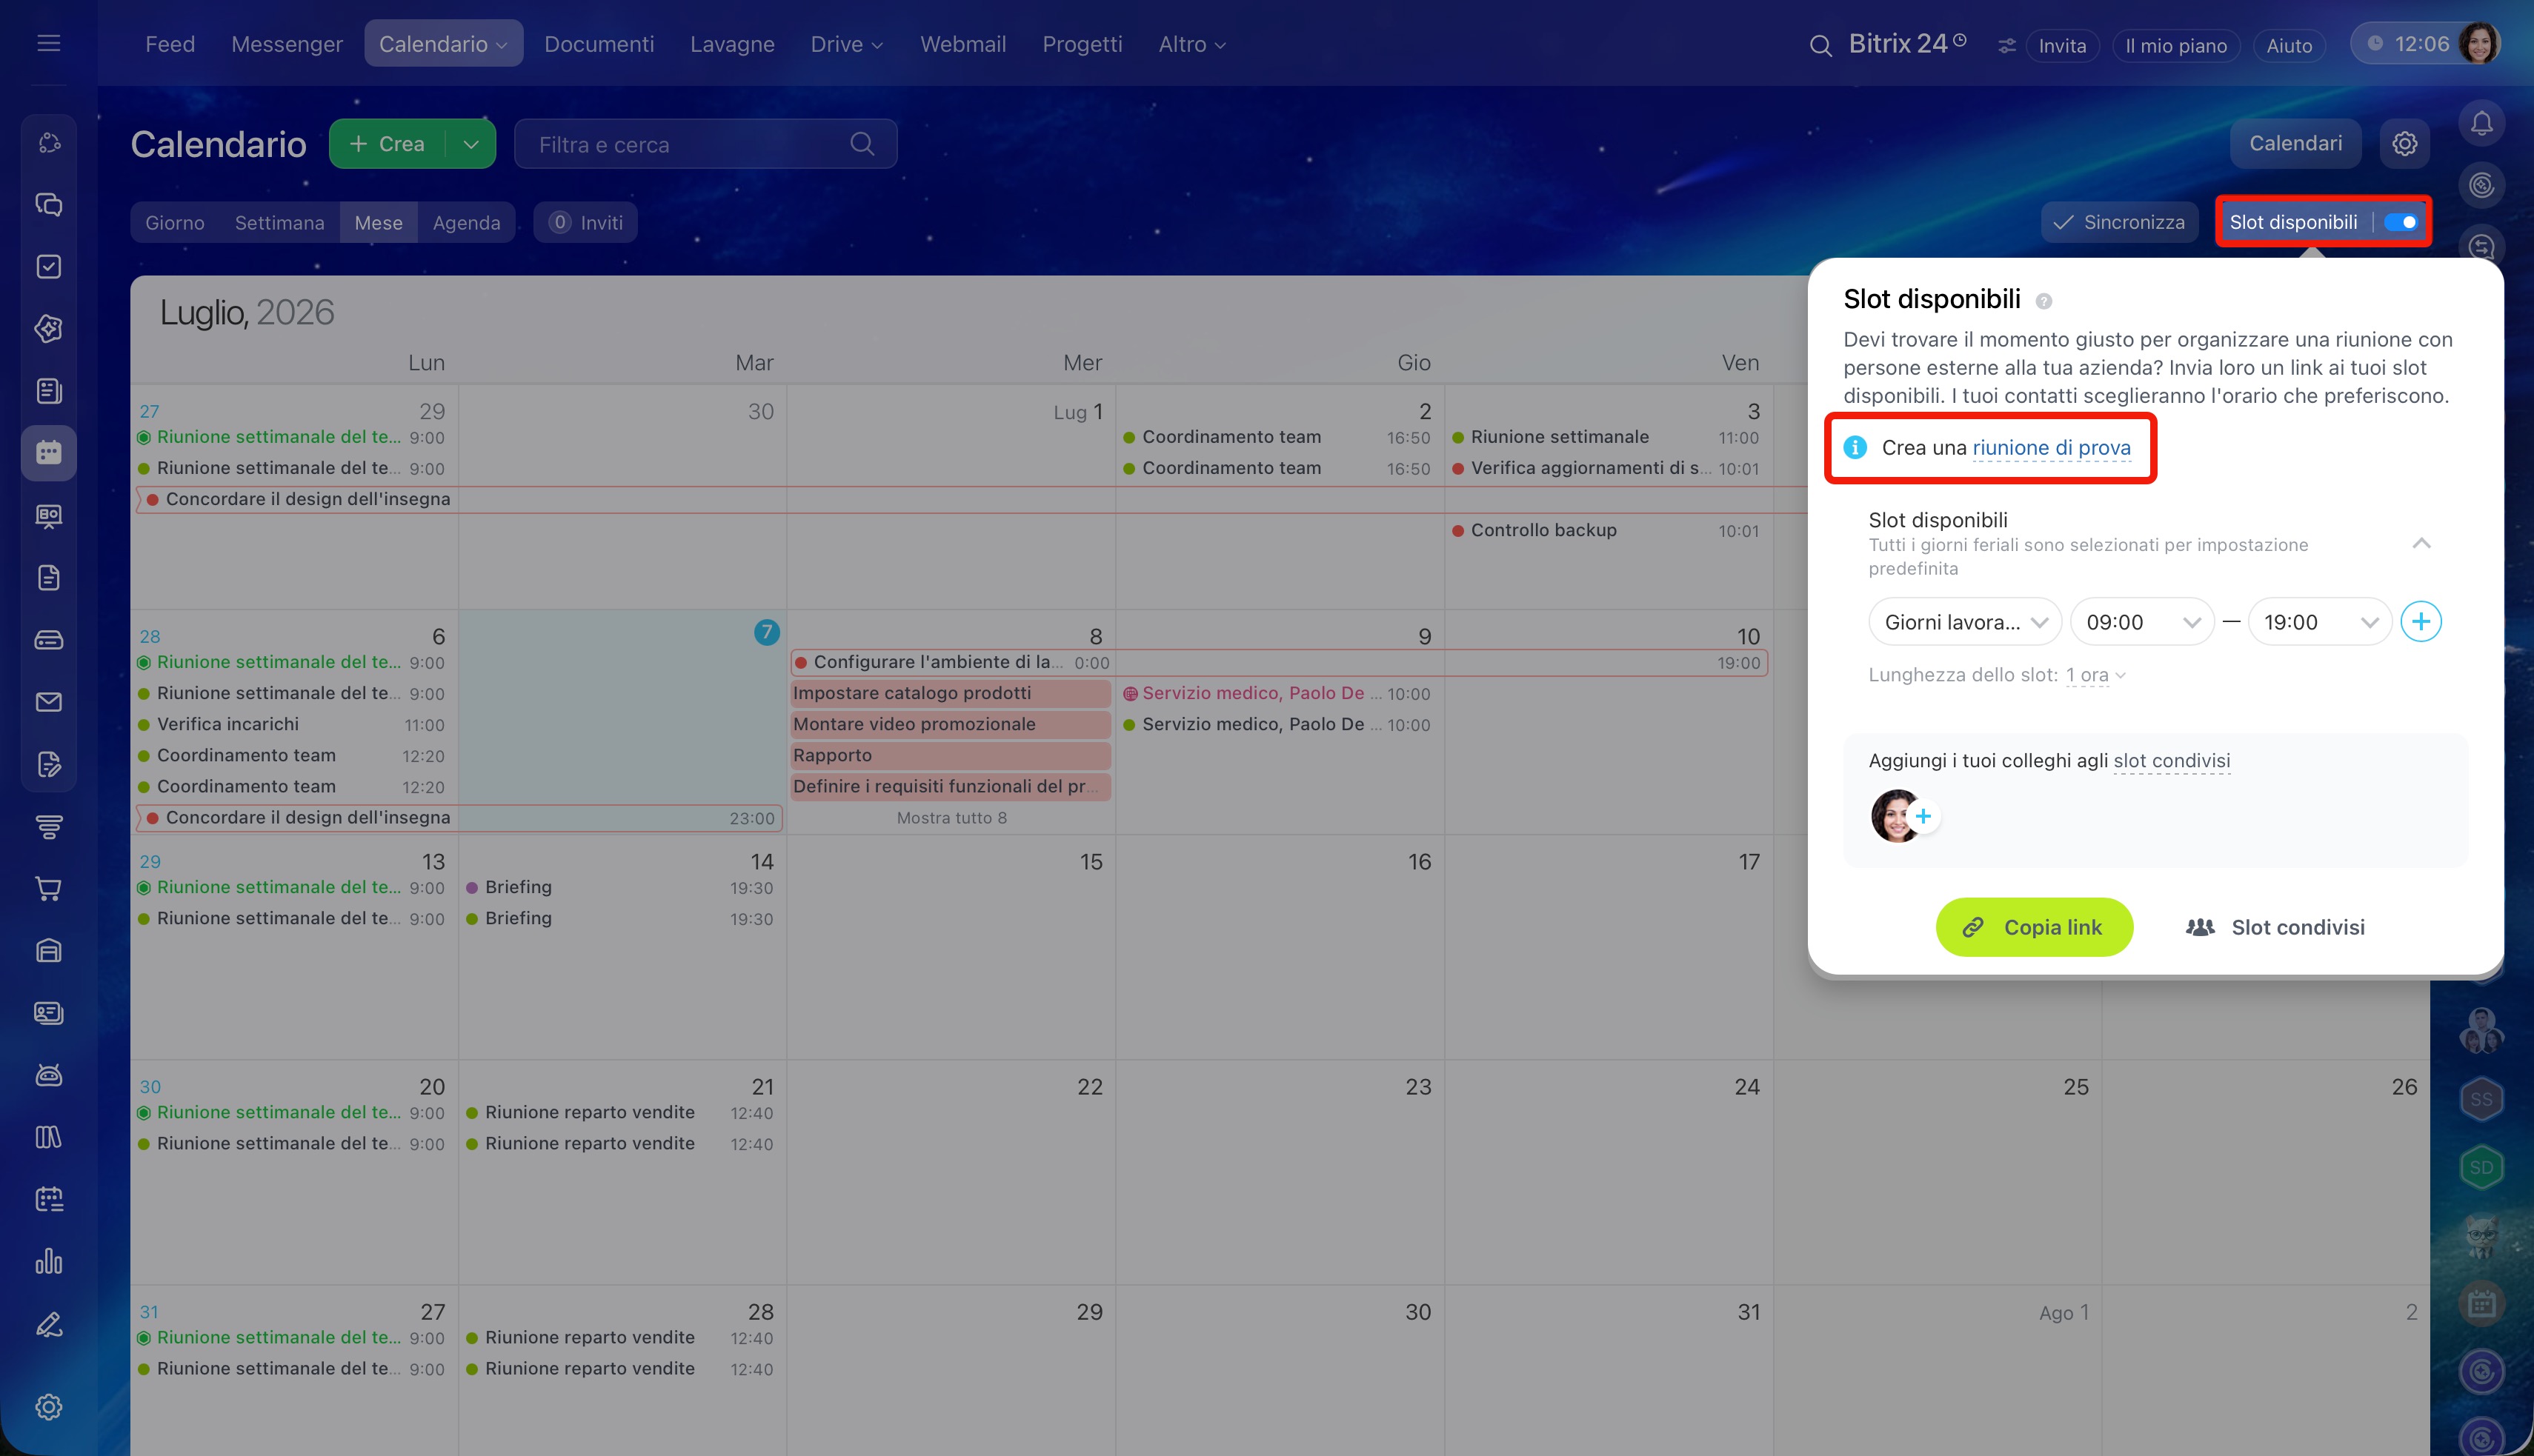Switch to Settimana view
Image resolution: width=2534 pixels, height=1456 pixels.
click(x=279, y=222)
